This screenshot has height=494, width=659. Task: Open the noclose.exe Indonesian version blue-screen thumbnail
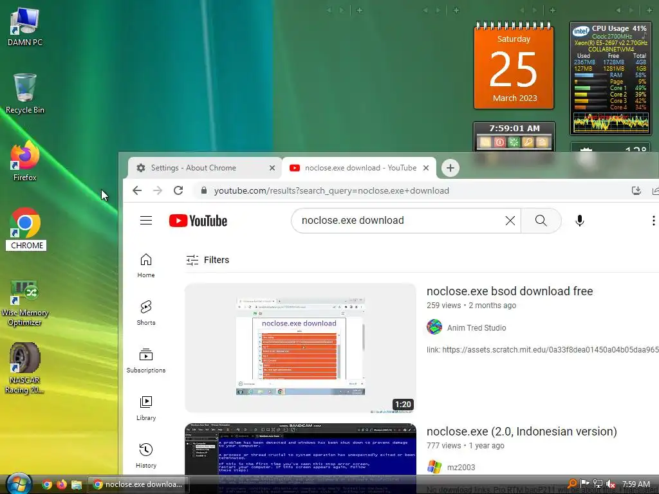click(x=301, y=449)
